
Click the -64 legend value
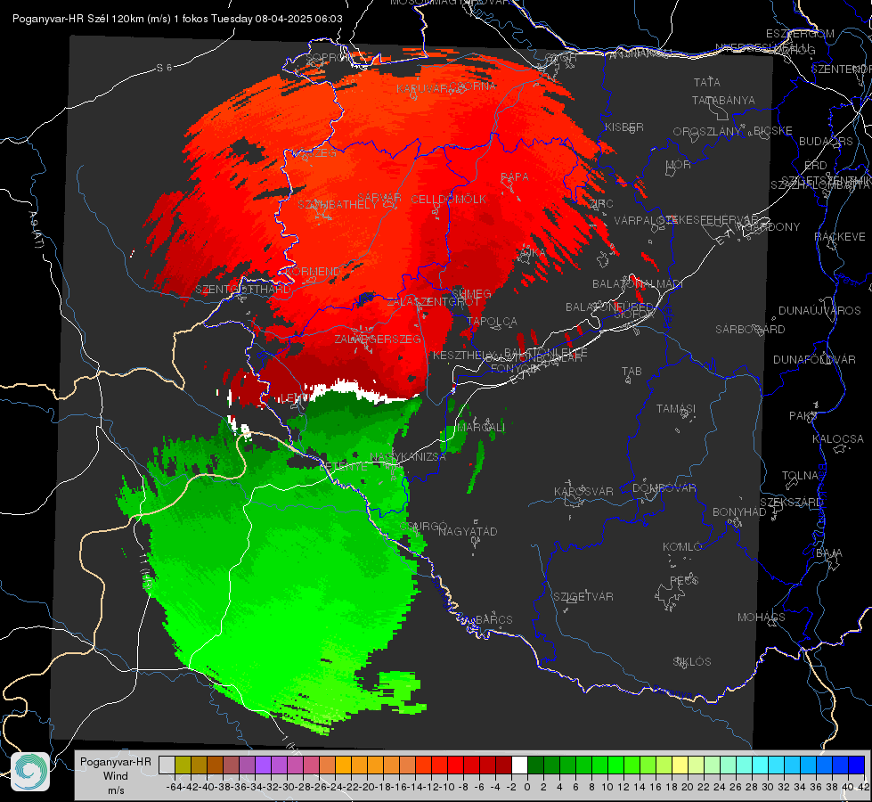pos(175,787)
